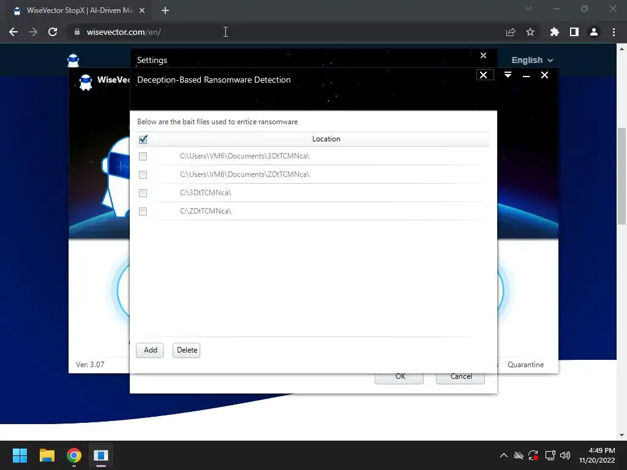Open the Windows Start menu
Image resolution: width=627 pixels, height=470 pixels.
(20, 455)
